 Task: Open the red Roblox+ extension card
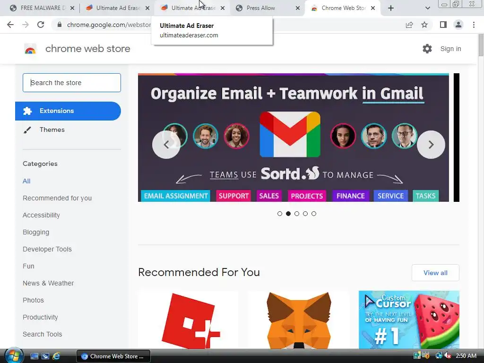(188, 320)
